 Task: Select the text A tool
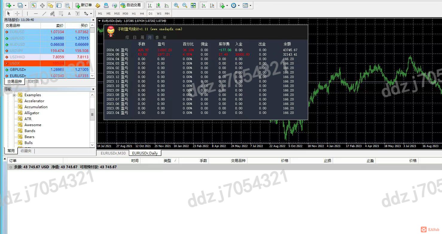pos(69,13)
